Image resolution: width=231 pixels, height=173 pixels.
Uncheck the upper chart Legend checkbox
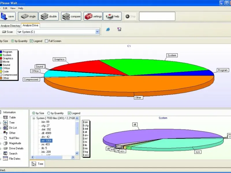click(x=31, y=41)
